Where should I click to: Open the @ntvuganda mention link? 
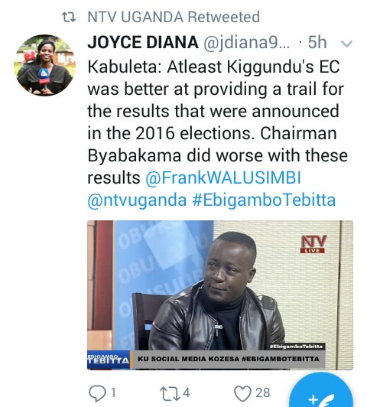coord(137,200)
